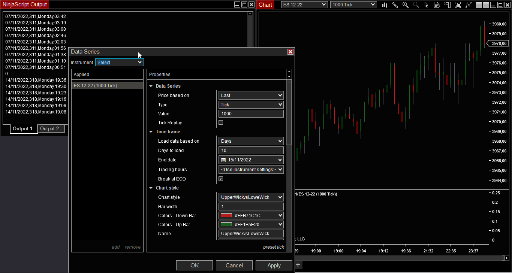Click the Value field containing 1000
Image resolution: width=512 pixels, height=273 pixels.
pos(251,114)
